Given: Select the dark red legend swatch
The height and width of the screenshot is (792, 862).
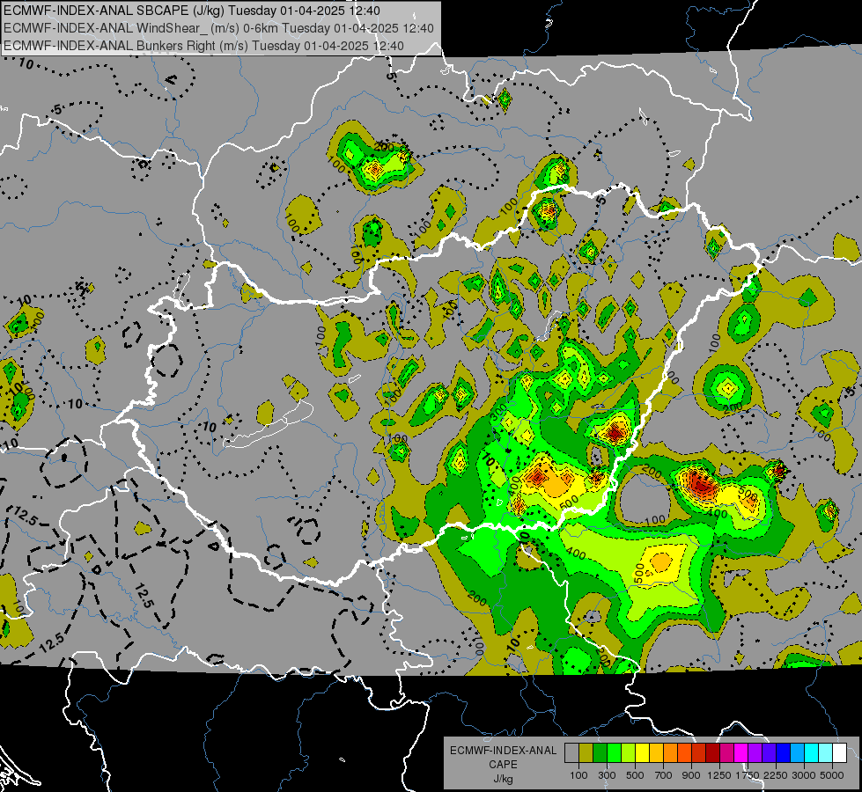Looking at the screenshot, I should point(713,753).
